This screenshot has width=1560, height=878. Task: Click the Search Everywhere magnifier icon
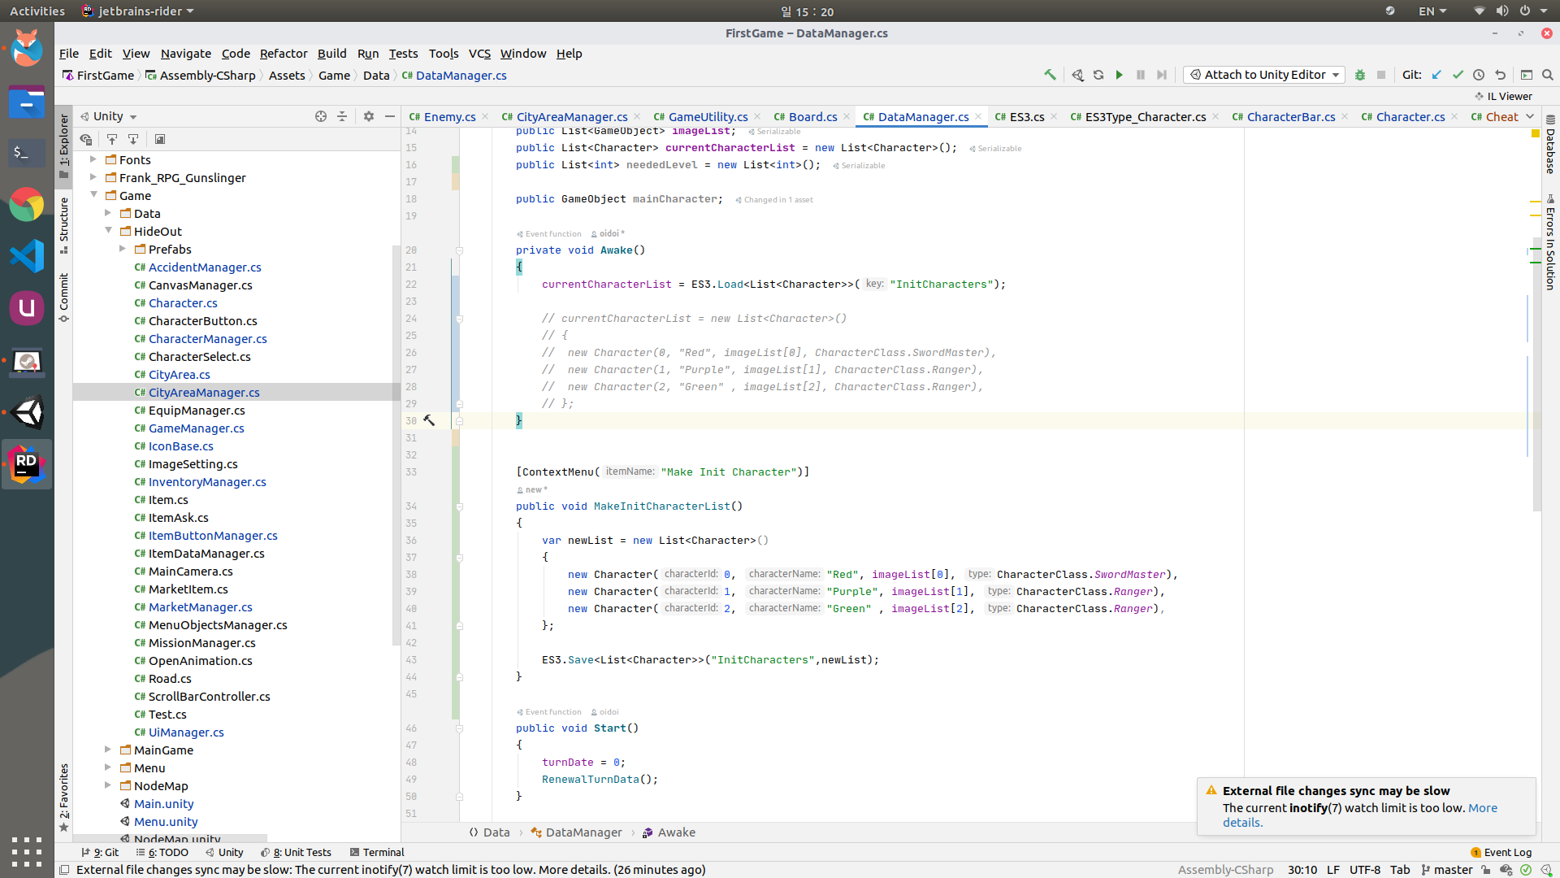pyautogui.click(x=1548, y=75)
